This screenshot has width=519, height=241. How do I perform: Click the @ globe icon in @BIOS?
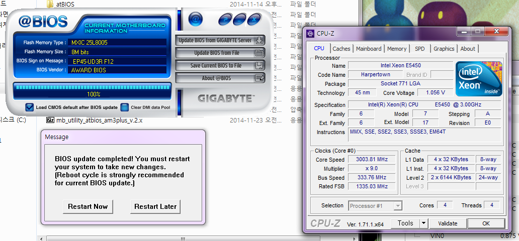pyautogui.click(x=196, y=19)
